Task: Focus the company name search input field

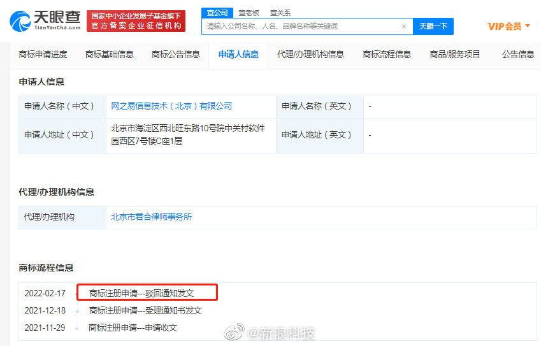Action: (x=299, y=27)
